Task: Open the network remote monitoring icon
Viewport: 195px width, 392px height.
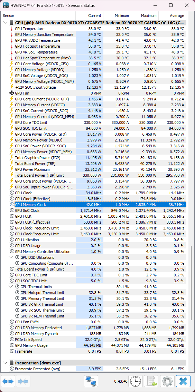Action: pos(91,381)
